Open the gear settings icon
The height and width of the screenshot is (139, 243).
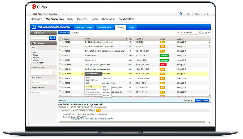206,33
